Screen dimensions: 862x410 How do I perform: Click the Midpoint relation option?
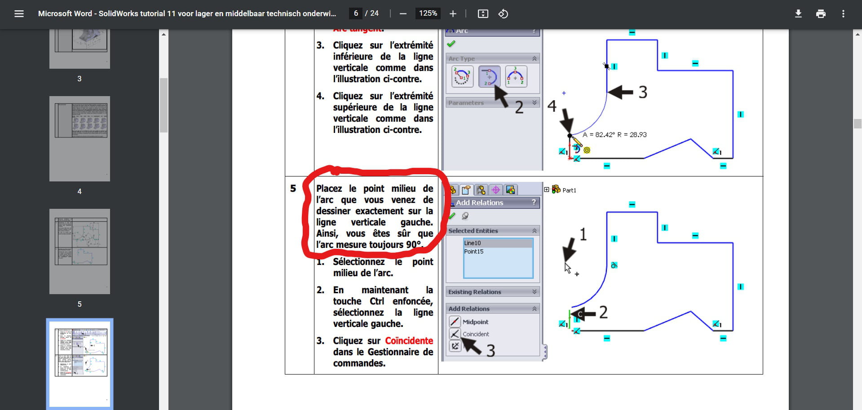point(475,322)
